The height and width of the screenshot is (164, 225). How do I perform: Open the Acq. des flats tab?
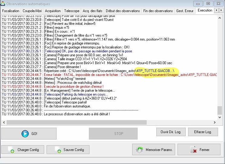click(93, 11)
